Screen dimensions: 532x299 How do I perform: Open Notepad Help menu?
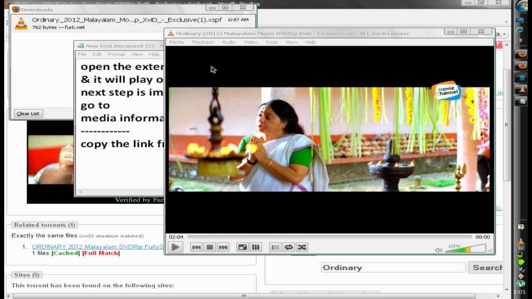154,54
